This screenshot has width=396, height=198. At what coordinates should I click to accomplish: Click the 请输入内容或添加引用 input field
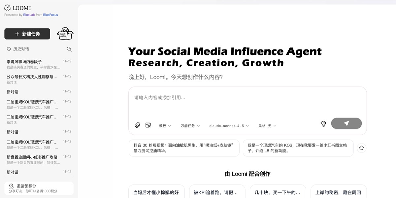click(x=247, y=98)
